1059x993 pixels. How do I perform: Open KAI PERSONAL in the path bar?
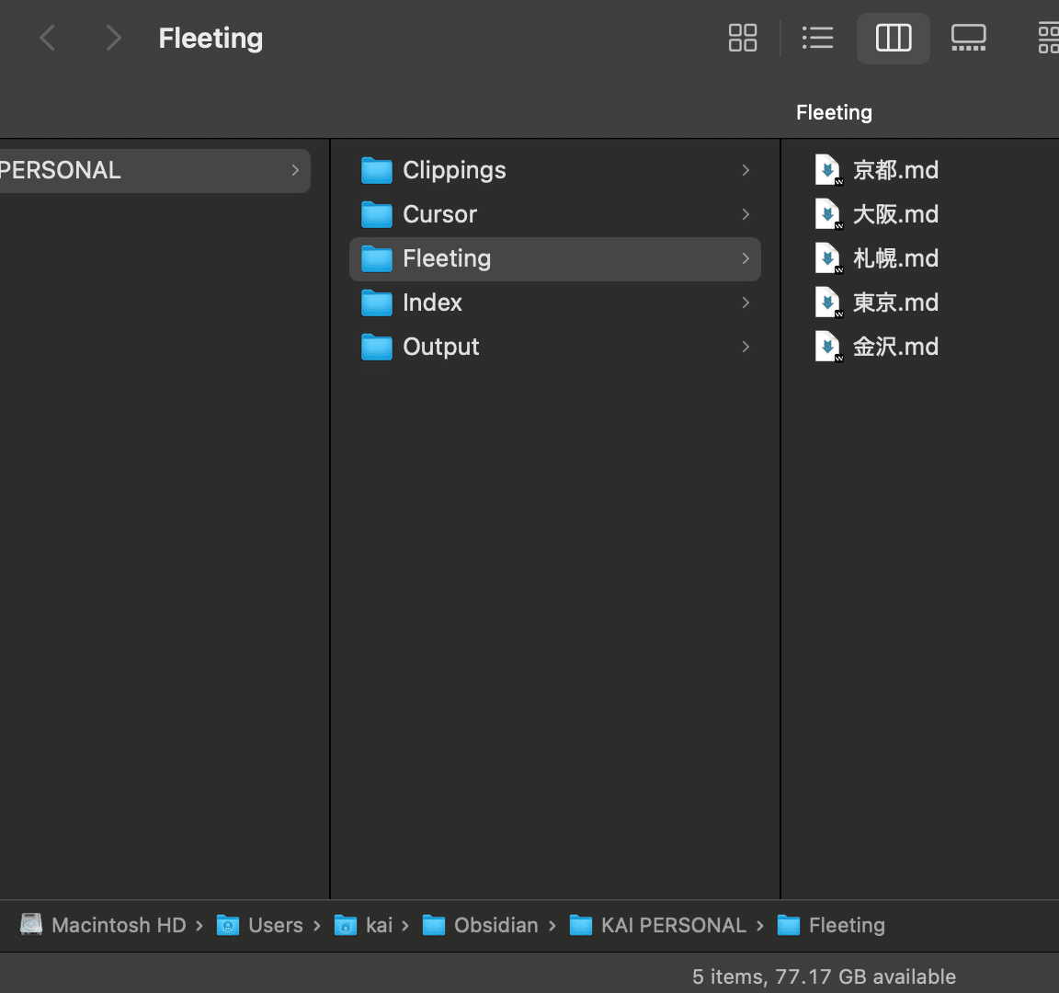673,925
